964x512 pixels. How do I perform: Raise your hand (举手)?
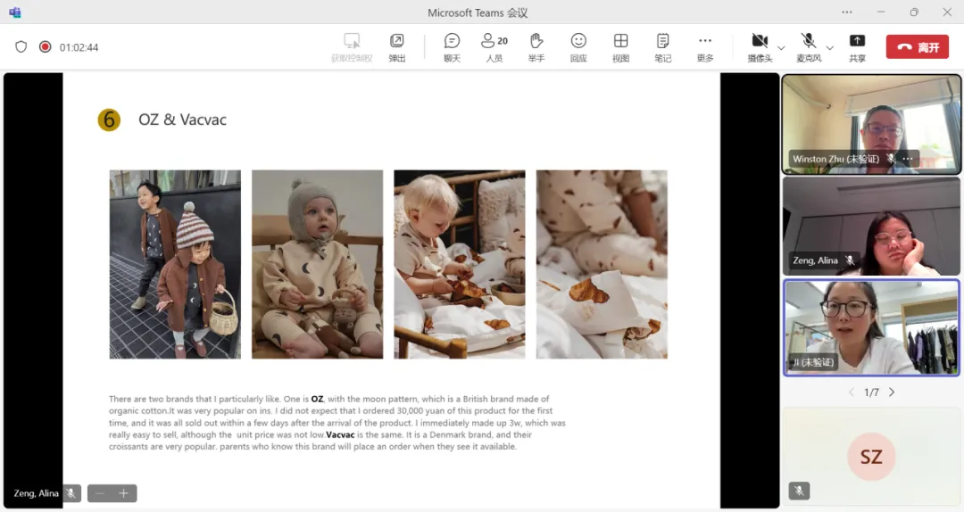click(536, 47)
